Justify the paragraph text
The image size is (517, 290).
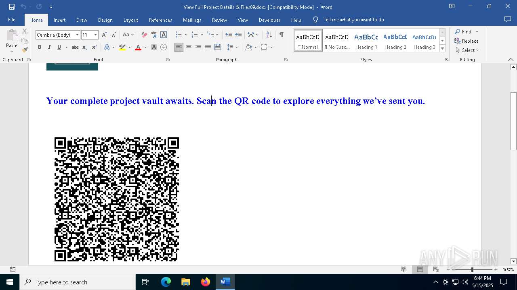[x=208, y=47]
